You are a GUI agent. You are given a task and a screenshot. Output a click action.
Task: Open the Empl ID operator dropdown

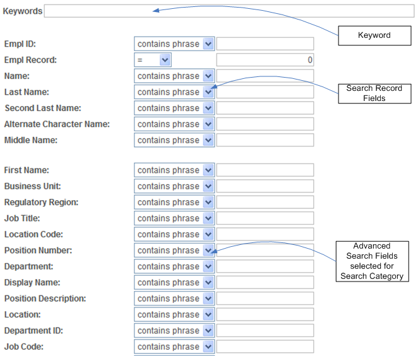coord(174,44)
